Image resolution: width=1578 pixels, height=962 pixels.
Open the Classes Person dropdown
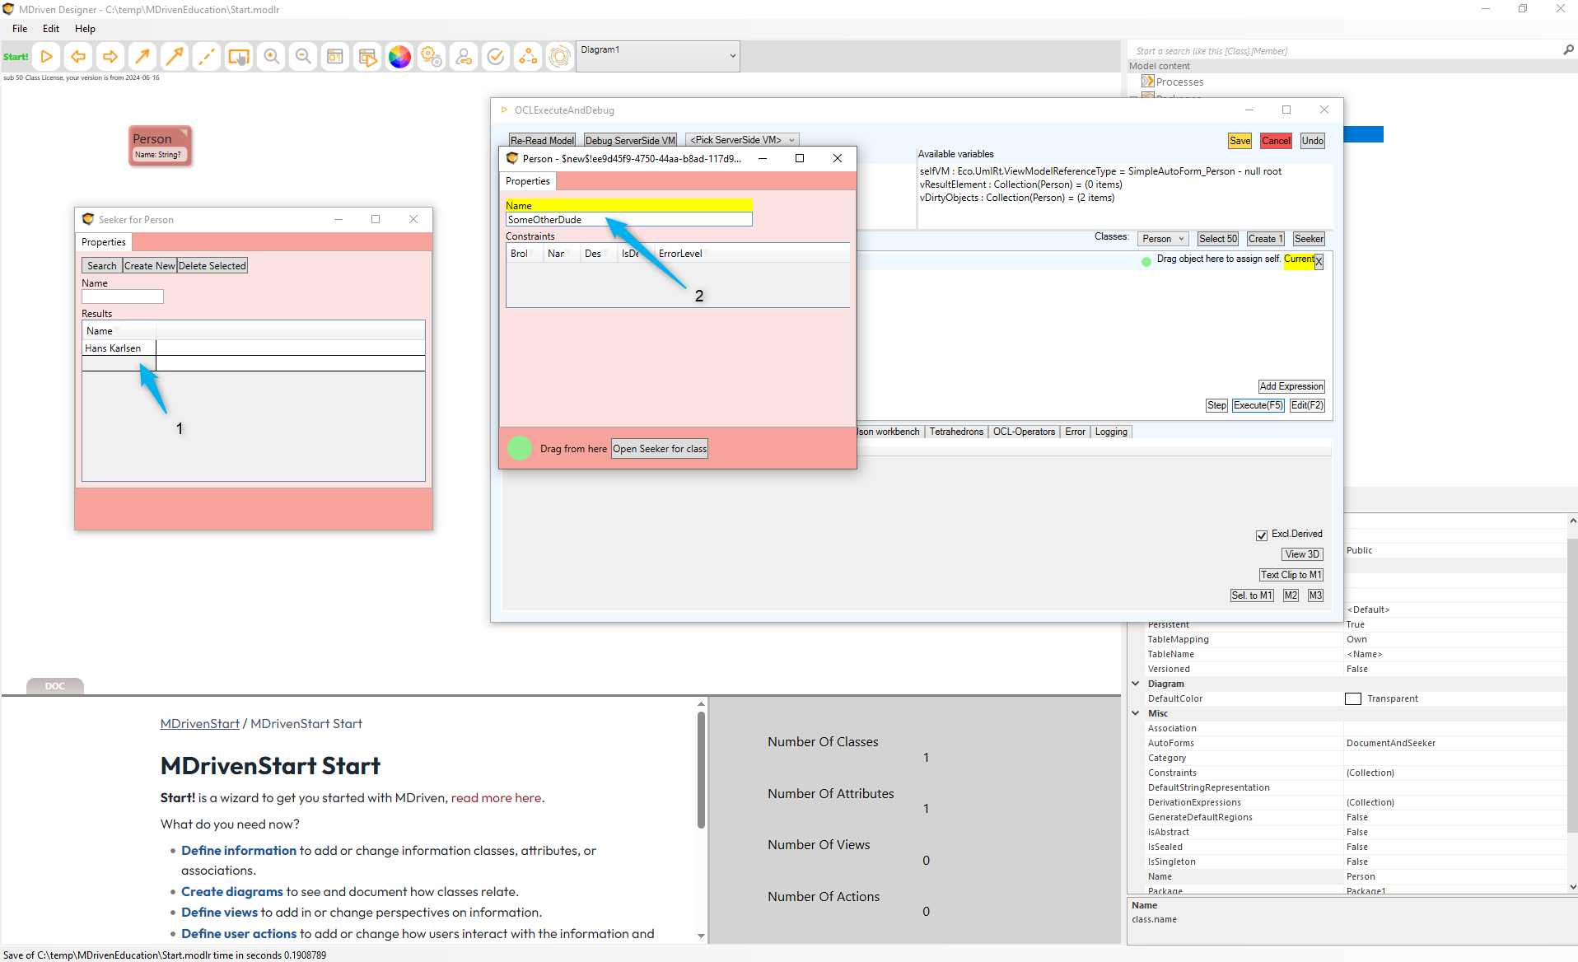click(x=1163, y=239)
